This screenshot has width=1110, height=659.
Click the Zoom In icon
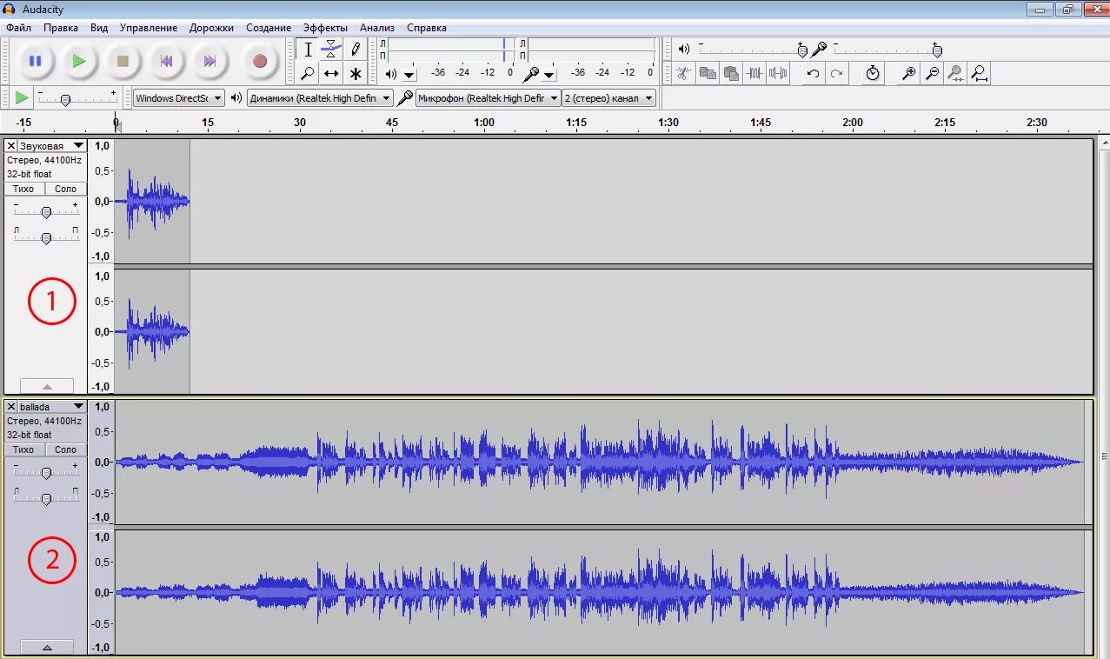click(907, 74)
